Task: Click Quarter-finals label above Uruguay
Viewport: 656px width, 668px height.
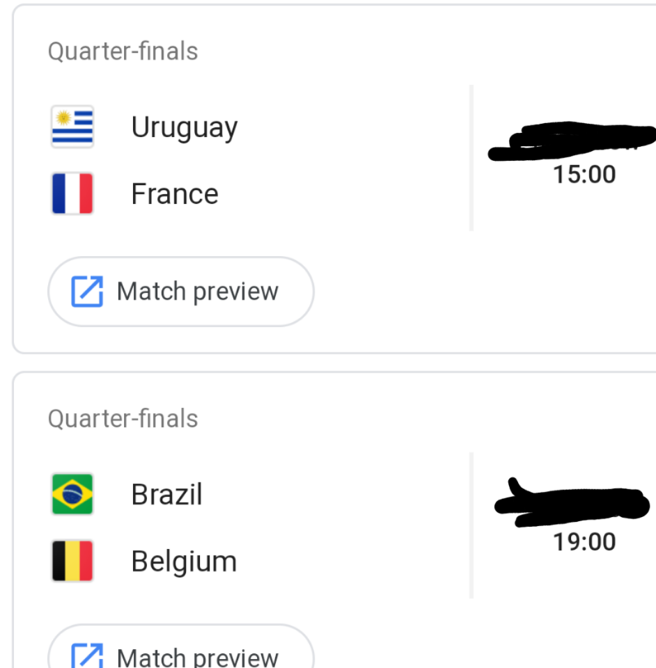Action: click(123, 51)
